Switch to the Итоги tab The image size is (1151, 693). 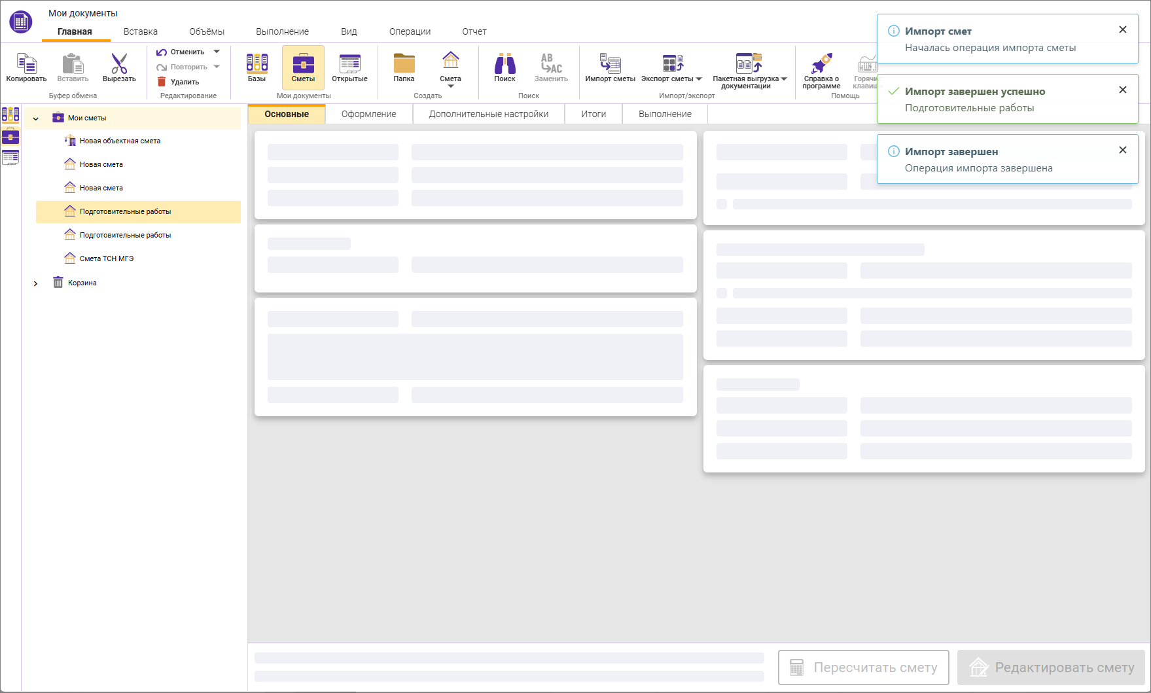point(593,114)
